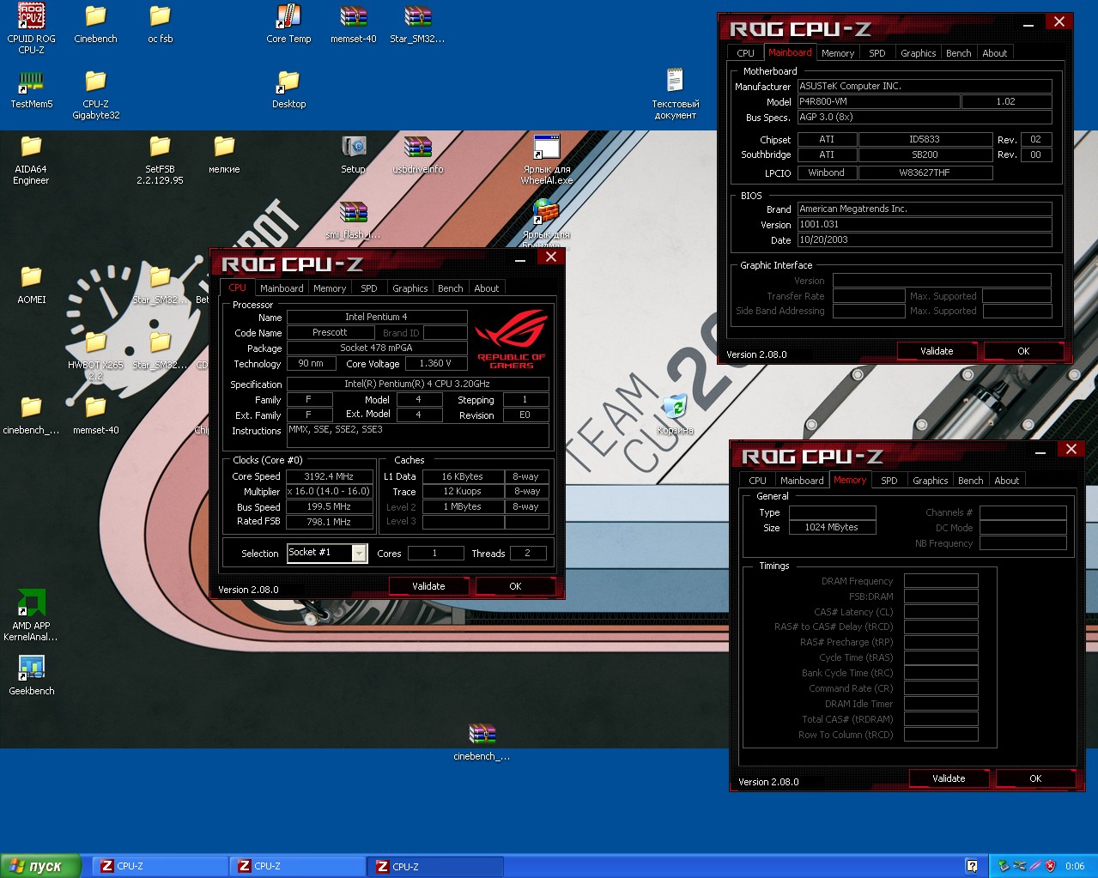The height and width of the screenshot is (878, 1098).
Task: Click the Core Speed value 3192.4 MHz
Action: pyautogui.click(x=330, y=476)
